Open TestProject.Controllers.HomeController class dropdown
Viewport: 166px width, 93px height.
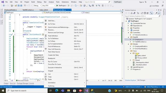(x=63, y=13)
